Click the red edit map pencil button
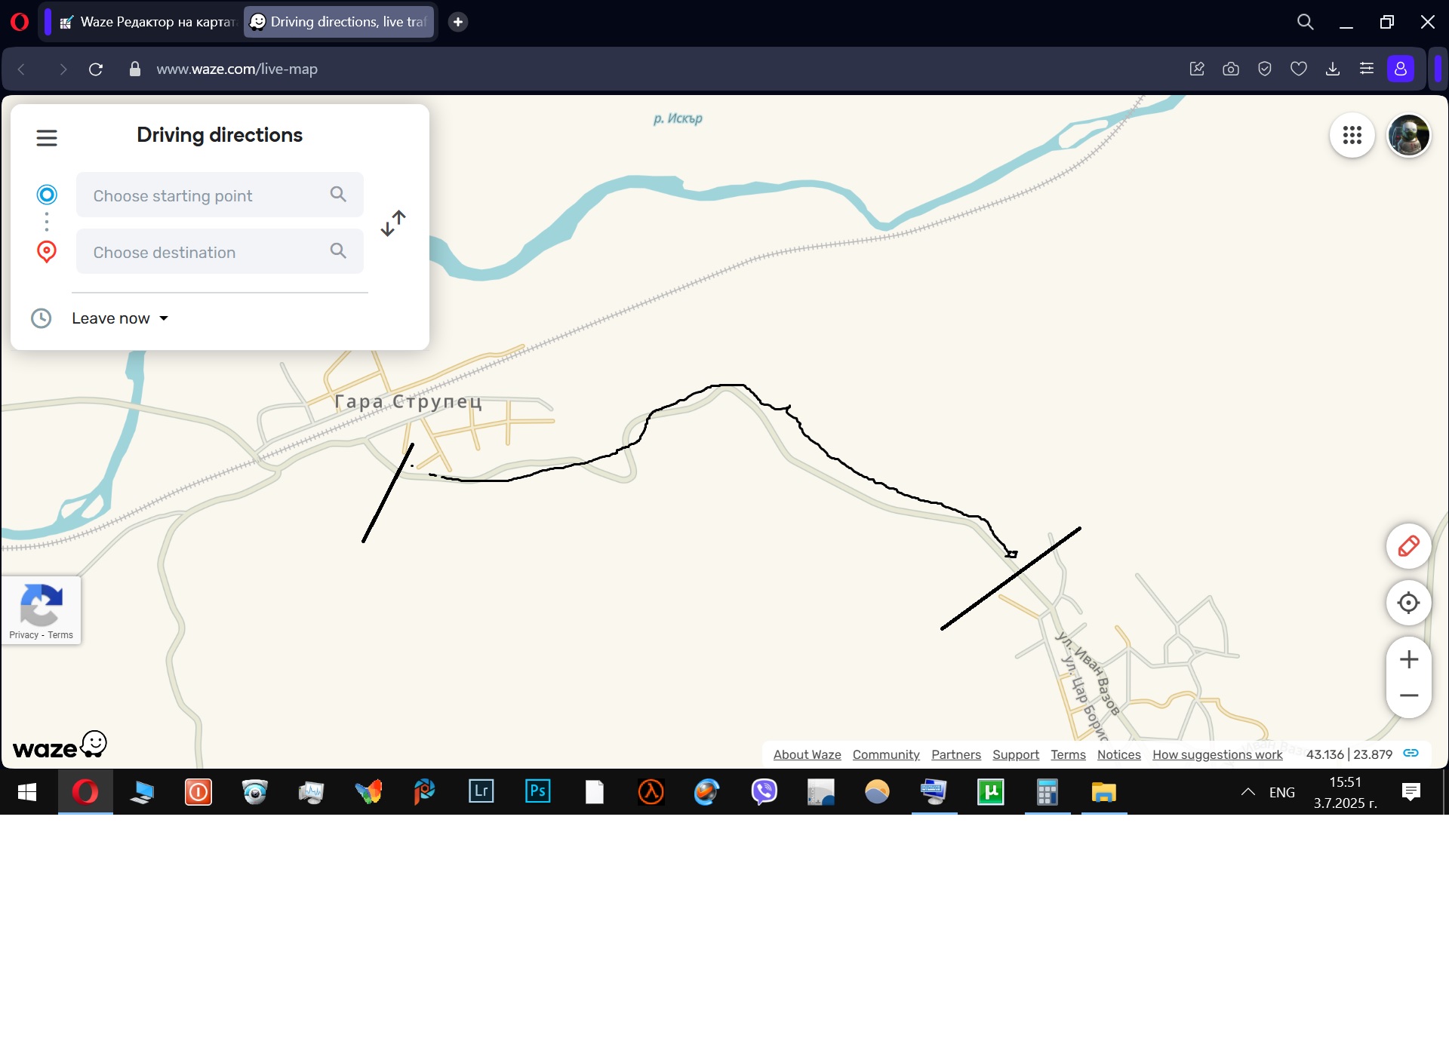1449x1044 pixels. (x=1408, y=546)
